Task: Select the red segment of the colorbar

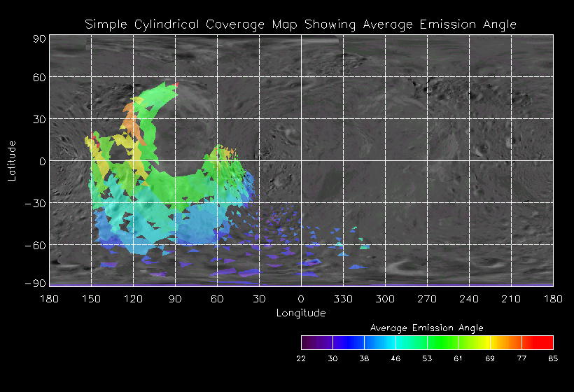Action: (538, 342)
